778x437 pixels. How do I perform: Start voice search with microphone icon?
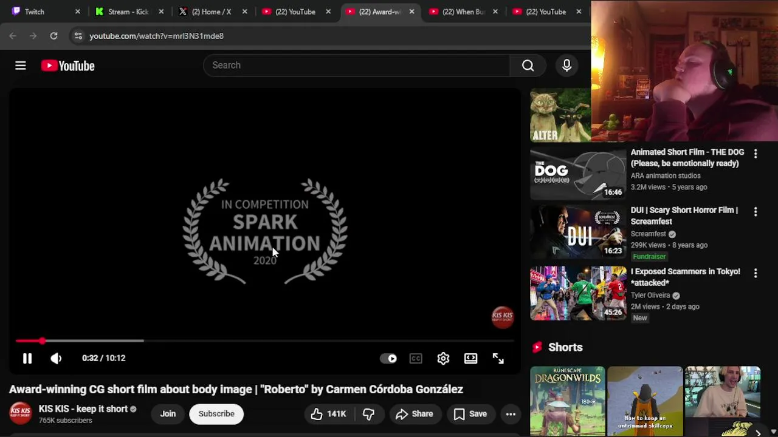tap(566, 66)
